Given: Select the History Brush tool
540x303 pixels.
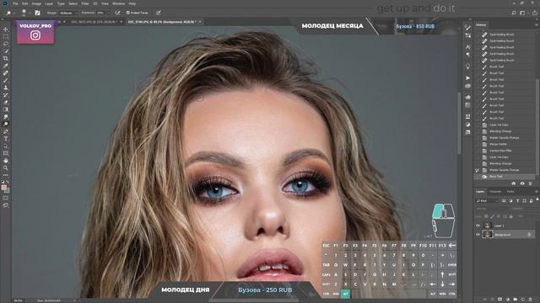Looking at the screenshot, I should 6,95.
